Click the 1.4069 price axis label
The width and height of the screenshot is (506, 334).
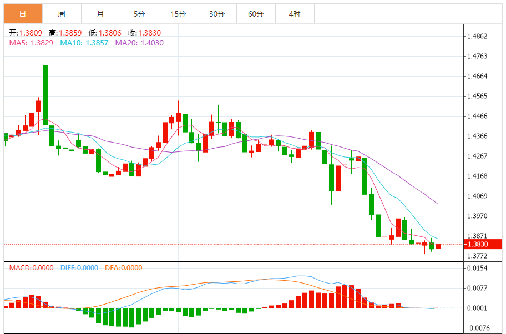[x=477, y=196]
